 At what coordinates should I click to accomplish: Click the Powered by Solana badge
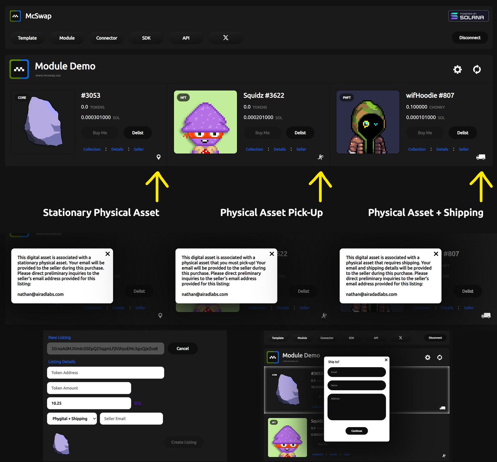click(x=468, y=16)
